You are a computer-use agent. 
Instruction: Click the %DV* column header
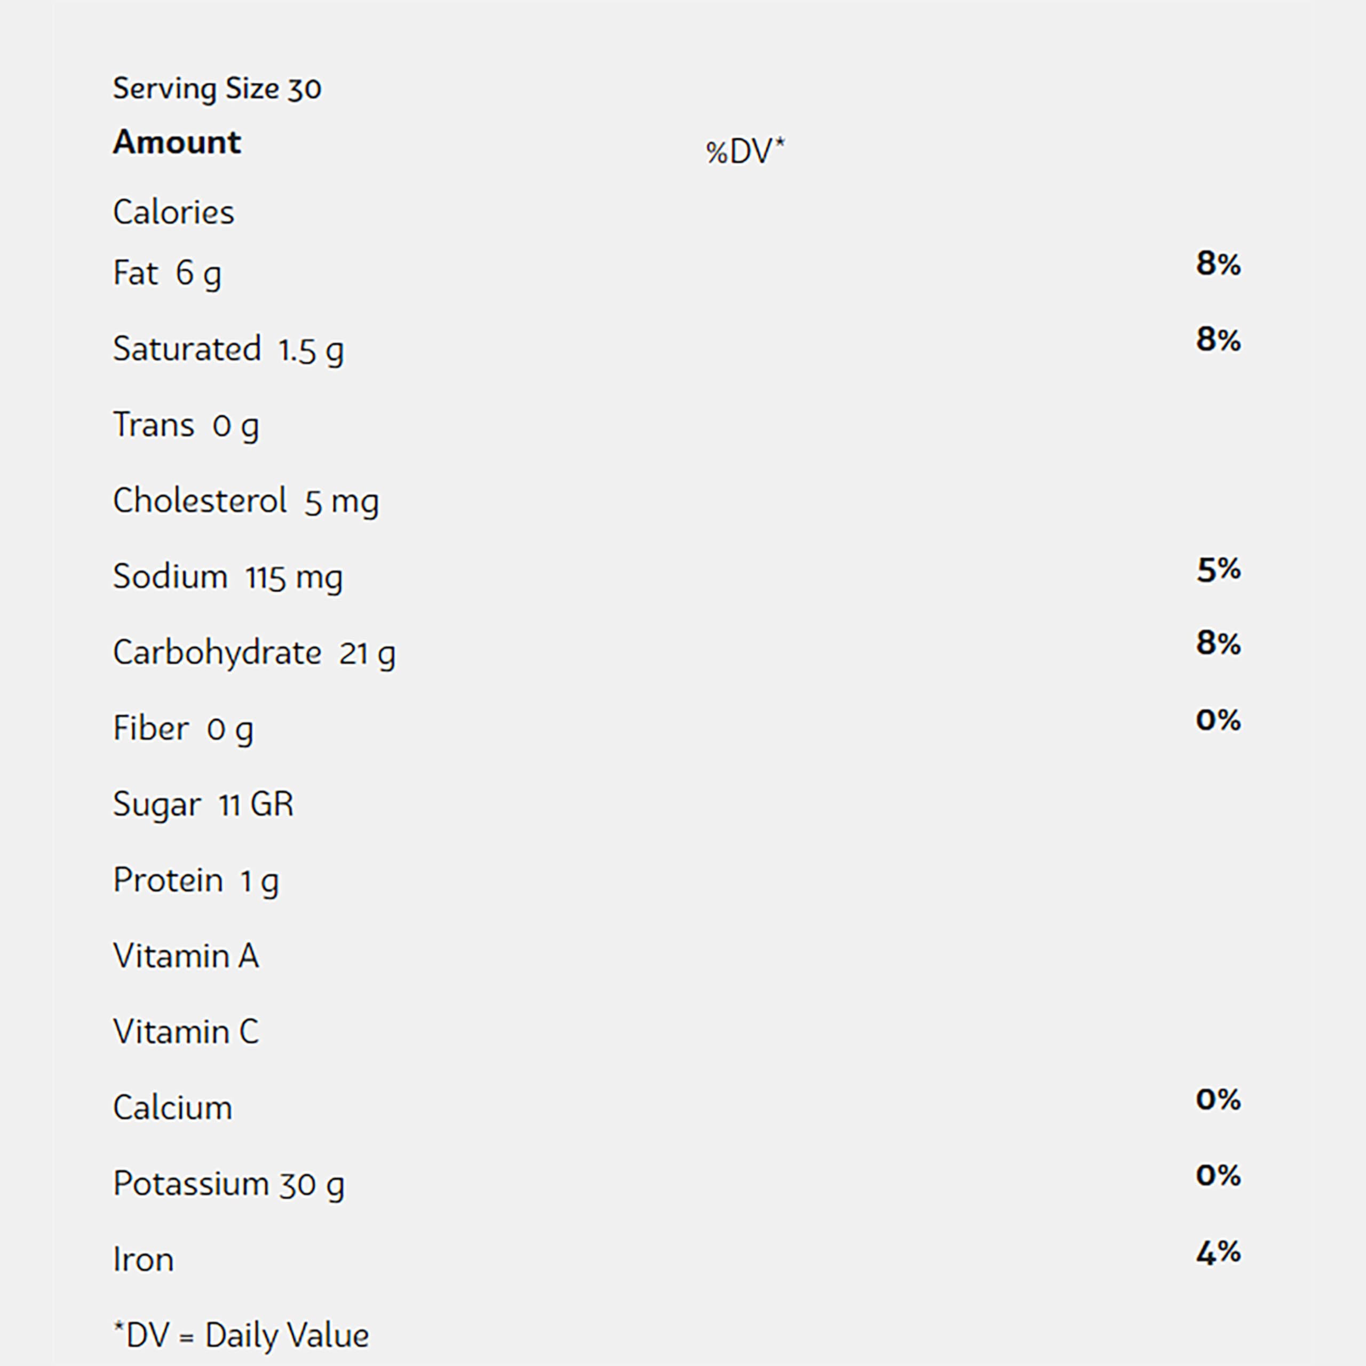tap(745, 150)
